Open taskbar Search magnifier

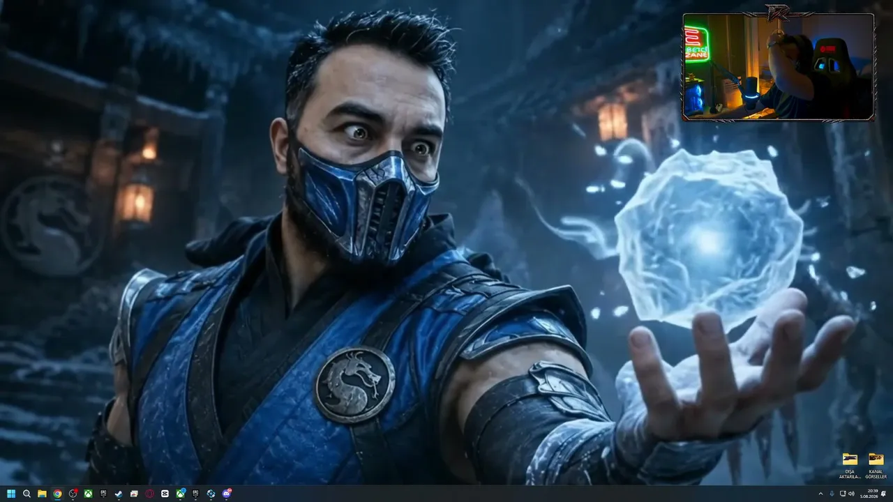click(27, 494)
